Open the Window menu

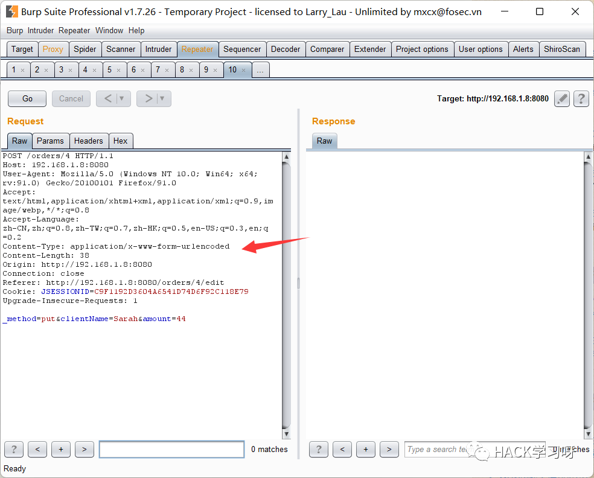pos(109,30)
